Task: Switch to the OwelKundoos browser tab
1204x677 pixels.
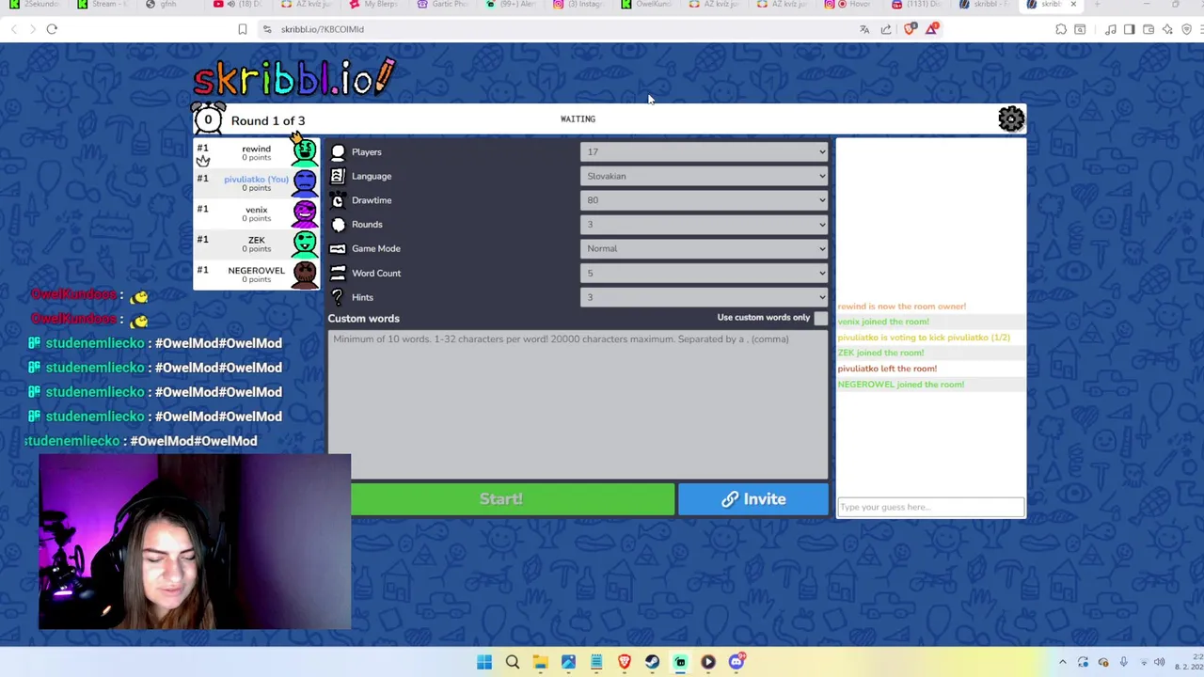Action: coord(649,5)
